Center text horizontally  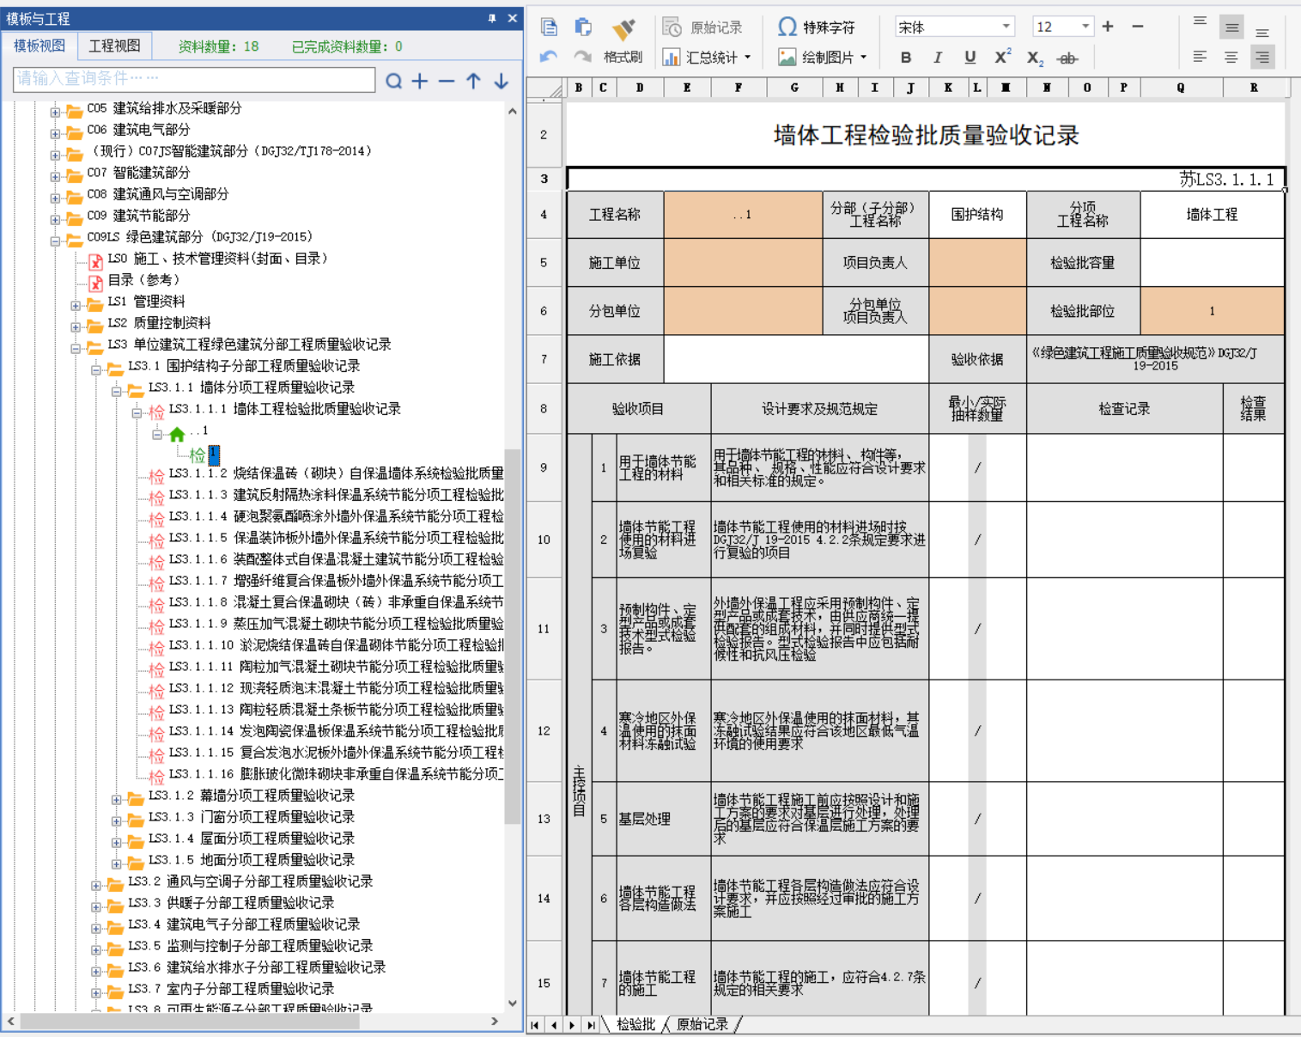click(x=1231, y=57)
